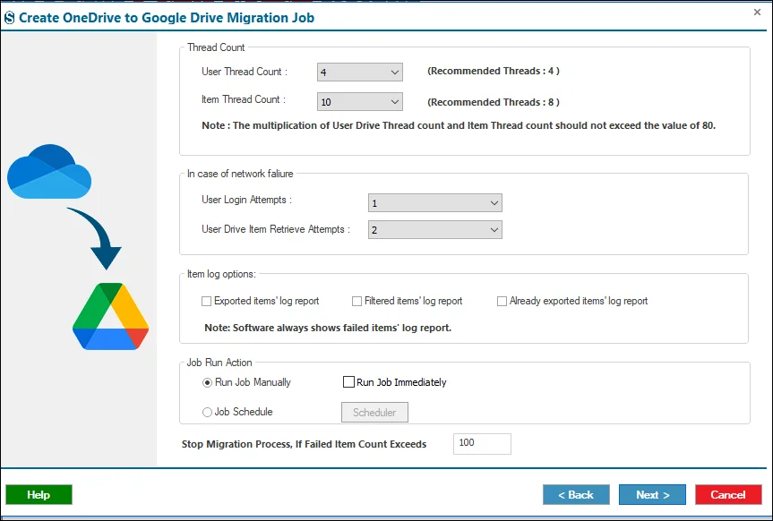Click the User Login Attempts label
The width and height of the screenshot is (773, 521).
(x=246, y=200)
